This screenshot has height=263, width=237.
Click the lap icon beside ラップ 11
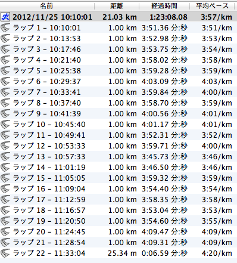(5, 135)
